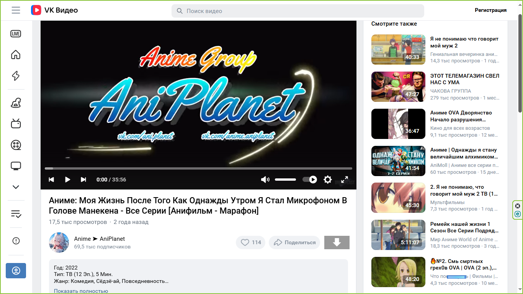Click the VK Video logo
The height and width of the screenshot is (294, 523).
coord(54,10)
